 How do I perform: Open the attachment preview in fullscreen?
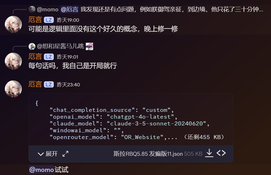click(65, 154)
